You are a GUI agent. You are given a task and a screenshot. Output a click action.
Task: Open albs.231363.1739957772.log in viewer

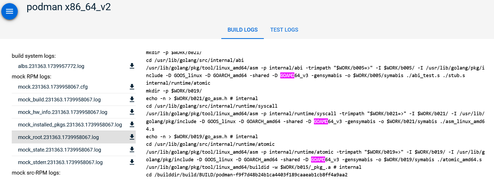coord(51,66)
